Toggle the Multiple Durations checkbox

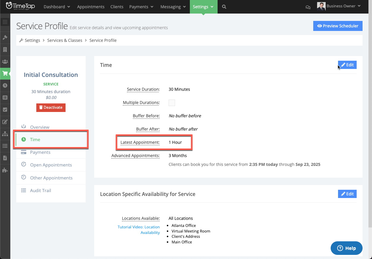[x=172, y=103]
